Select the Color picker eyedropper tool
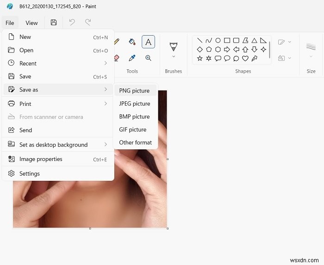 (x=132, y=58)
